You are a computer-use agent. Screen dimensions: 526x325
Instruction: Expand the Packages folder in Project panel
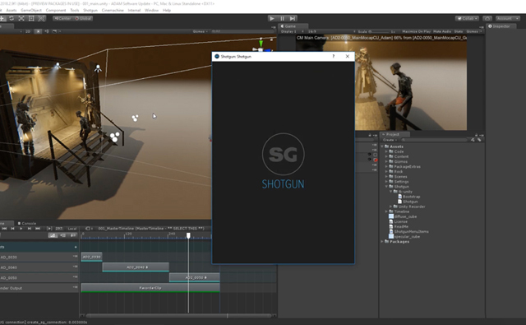click(381, 241)
